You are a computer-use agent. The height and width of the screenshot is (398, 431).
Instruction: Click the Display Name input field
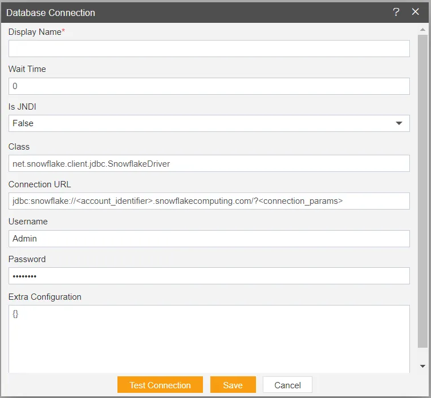209,49
